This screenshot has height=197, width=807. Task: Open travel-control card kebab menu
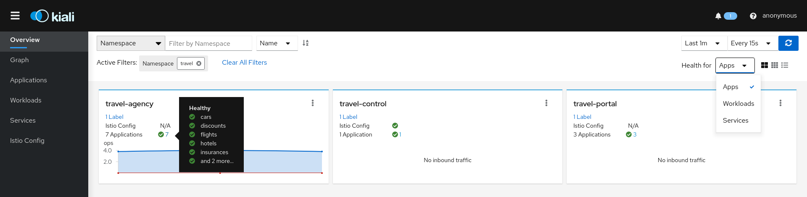(546, 103)
